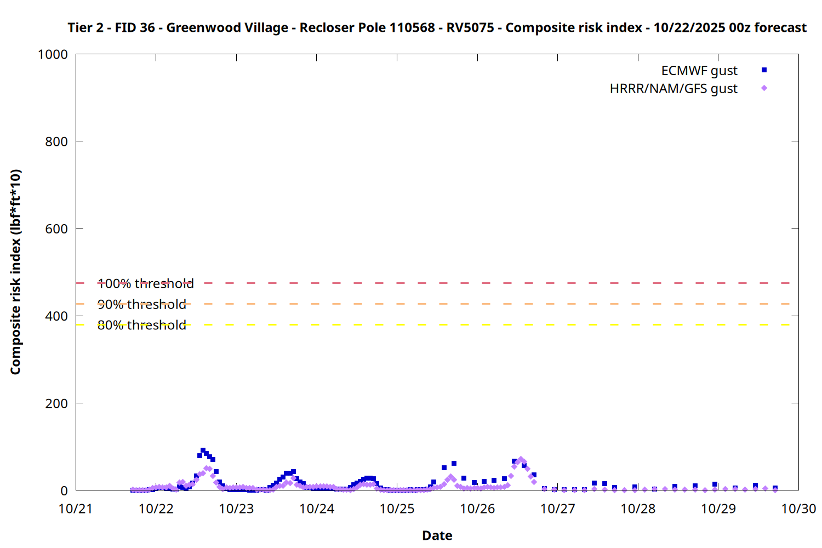Select the ECMWF gust legend label

point(699,71)
